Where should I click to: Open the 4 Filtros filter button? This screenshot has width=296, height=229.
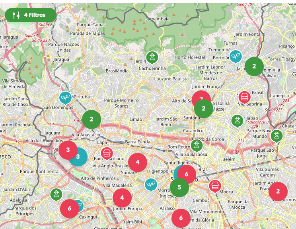pyautogui.click(x=31, y=15)
